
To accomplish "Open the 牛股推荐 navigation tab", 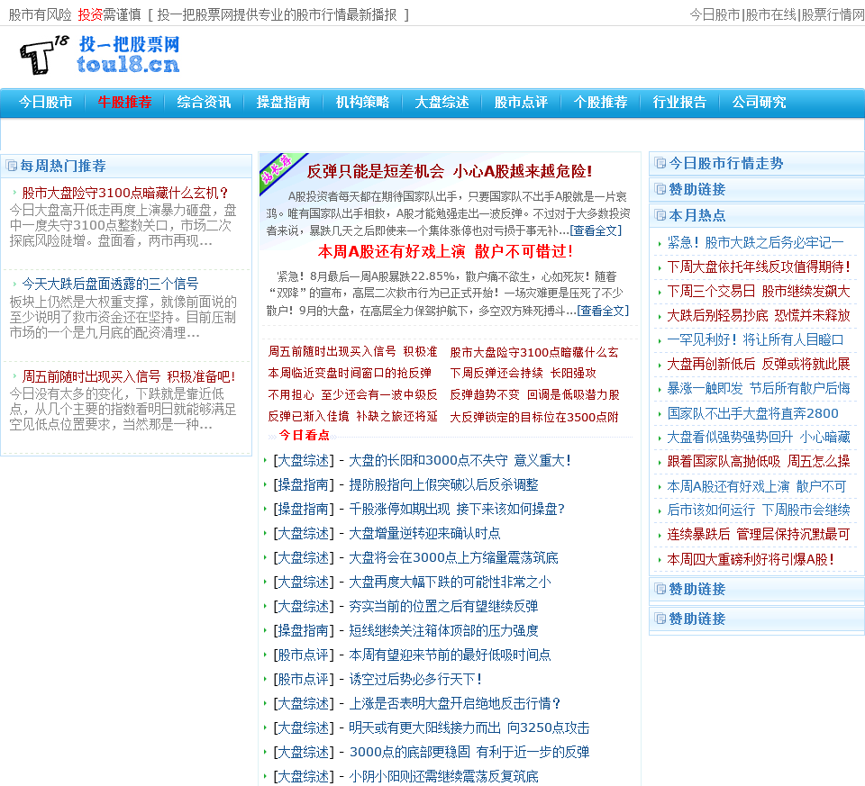I will pos(124,102).
